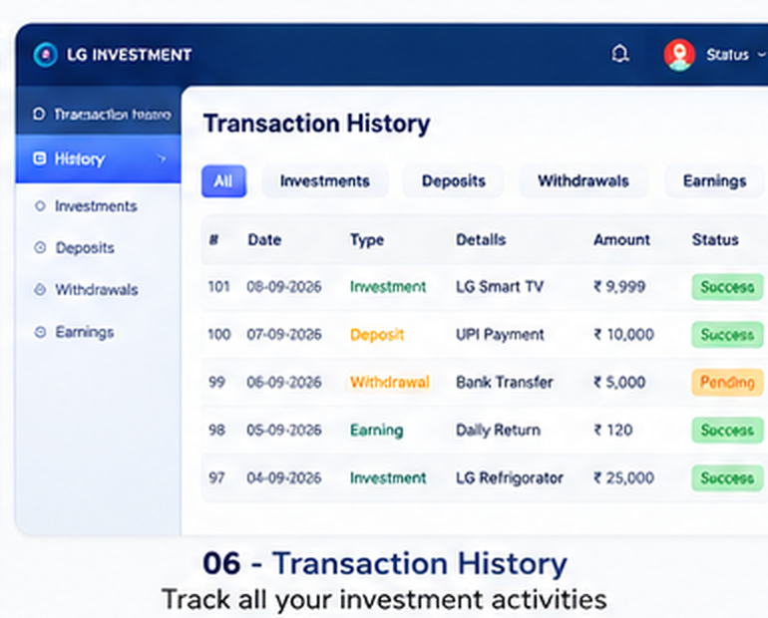Viewport: 768px width, 618px height.
Task: Click the Date column header
Action: [264, 240]
